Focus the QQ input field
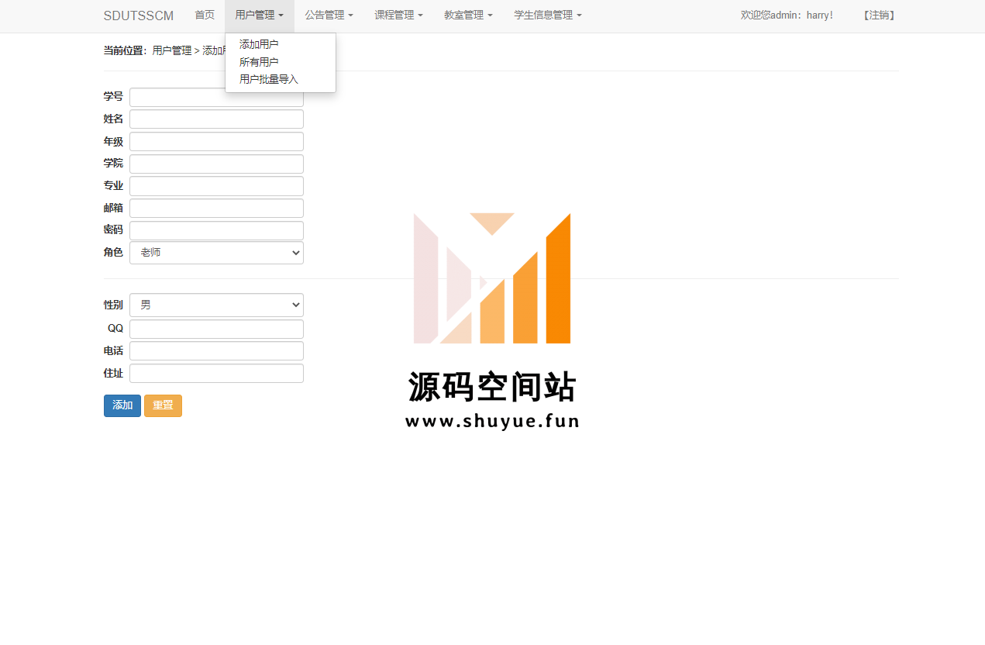The width and height of the screenshot is (985, 645). [x=216, y=329]
